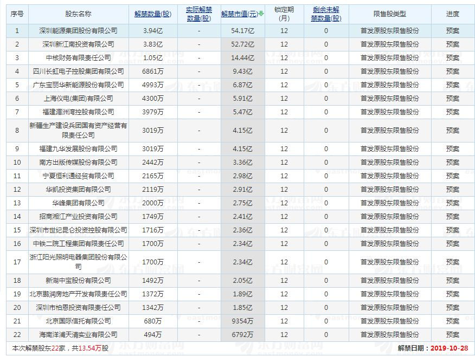Select shareholder 深圳市世纪昆仑投资控股有限公司
475x363 pixels.
pyautogui.click(x=78, y=230)
